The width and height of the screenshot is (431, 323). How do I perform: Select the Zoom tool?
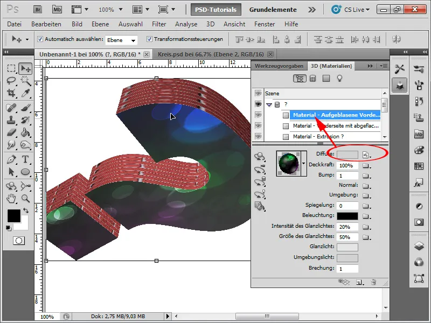(25, 198)
